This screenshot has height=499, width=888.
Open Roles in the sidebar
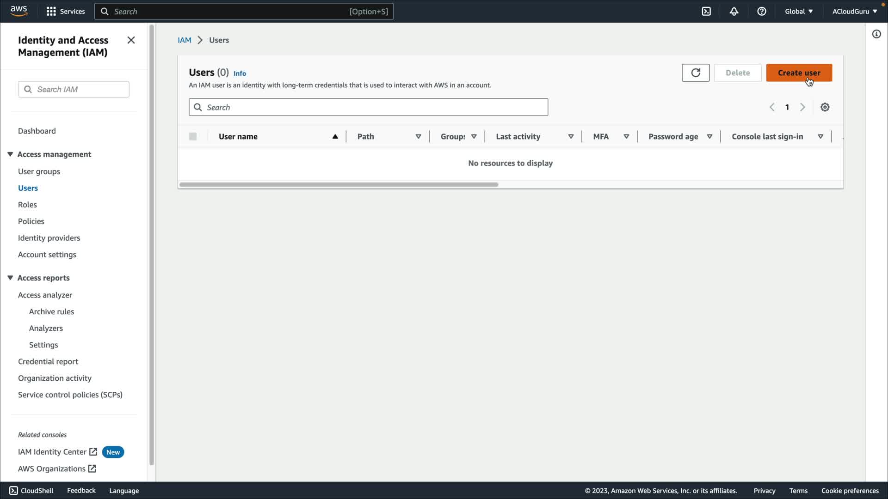[27, 205]
